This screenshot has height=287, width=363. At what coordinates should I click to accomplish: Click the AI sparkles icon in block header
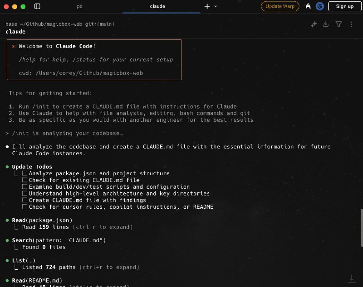314,24
